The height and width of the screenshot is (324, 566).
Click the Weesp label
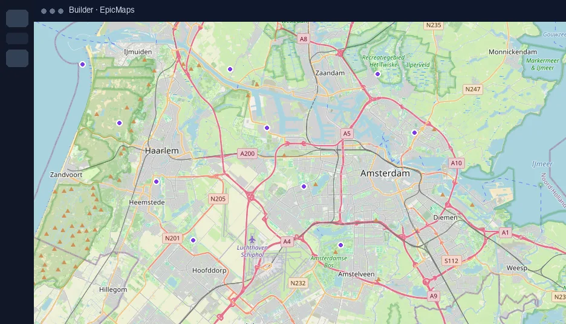(516, 268)
